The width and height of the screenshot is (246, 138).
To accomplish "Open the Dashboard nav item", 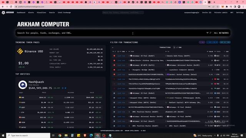I will point(21,13).
